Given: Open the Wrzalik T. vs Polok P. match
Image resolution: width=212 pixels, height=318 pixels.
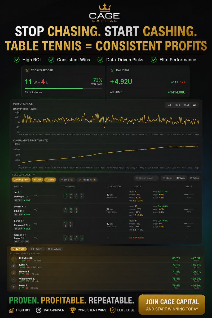Looking at the screenshot, I should [x=106, y=238].
